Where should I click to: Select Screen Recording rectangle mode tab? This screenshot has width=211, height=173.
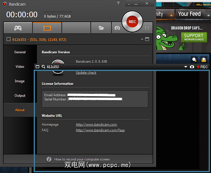point(47,28)
